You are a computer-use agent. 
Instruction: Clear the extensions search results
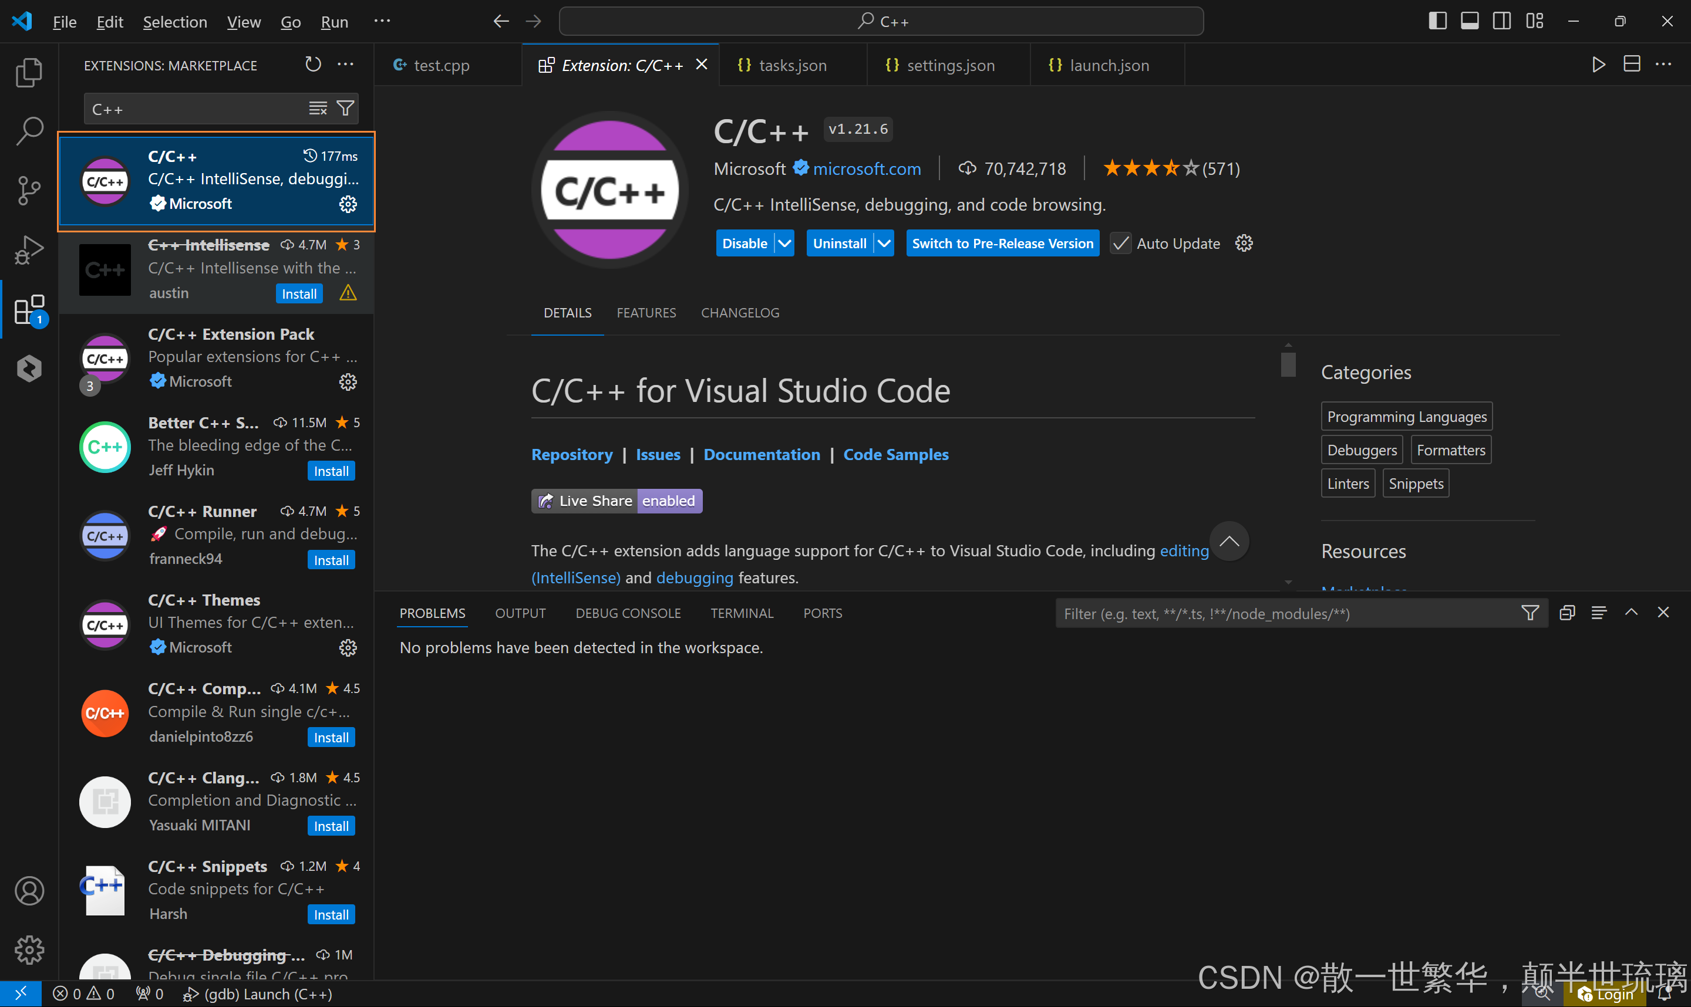[x=318, y=109]
